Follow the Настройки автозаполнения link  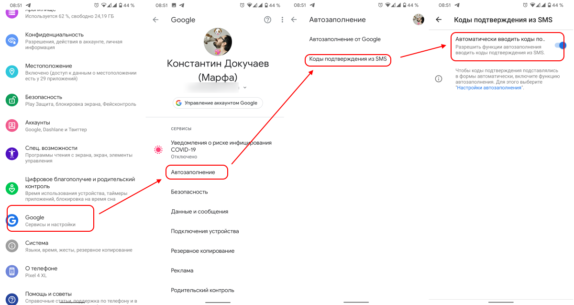pyautogui.click(x=489, y=88)
